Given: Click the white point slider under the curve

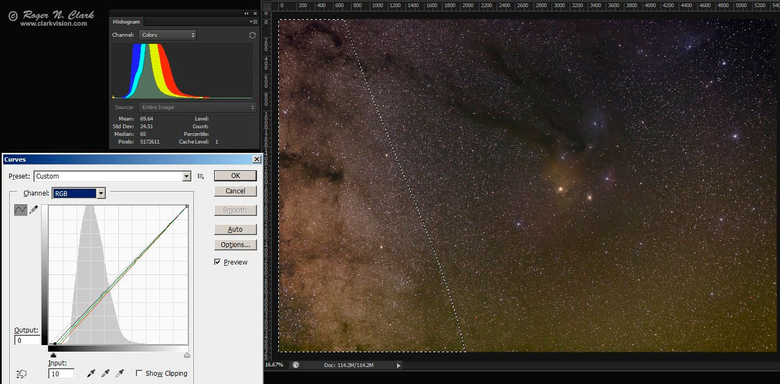Looking at the screenshot, I should click(x=187, y=356).
